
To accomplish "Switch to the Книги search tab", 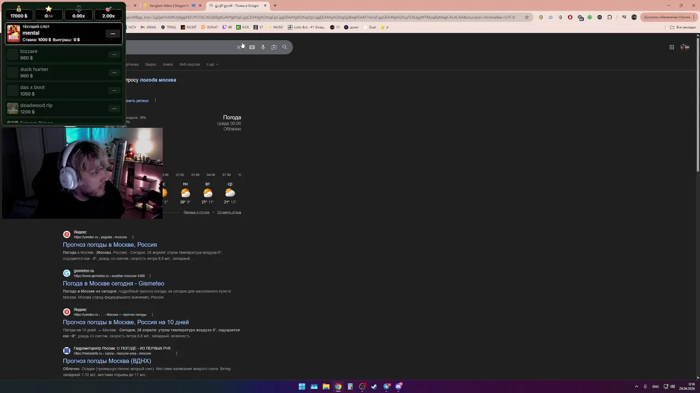I will point(167,64).
